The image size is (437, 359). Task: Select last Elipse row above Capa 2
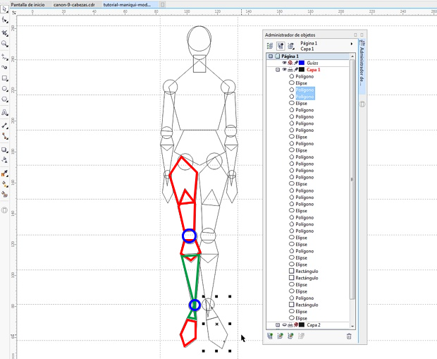coord(301,318)
